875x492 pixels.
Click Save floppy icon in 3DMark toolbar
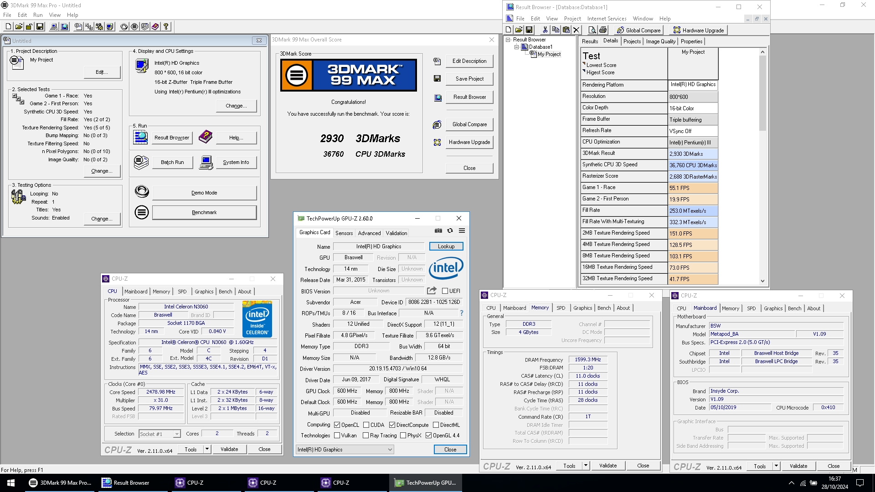(40, 26)
